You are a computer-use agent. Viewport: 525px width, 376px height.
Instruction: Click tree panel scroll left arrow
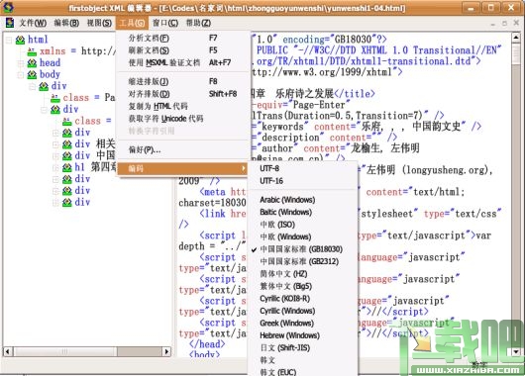click(x=8, y=351)
